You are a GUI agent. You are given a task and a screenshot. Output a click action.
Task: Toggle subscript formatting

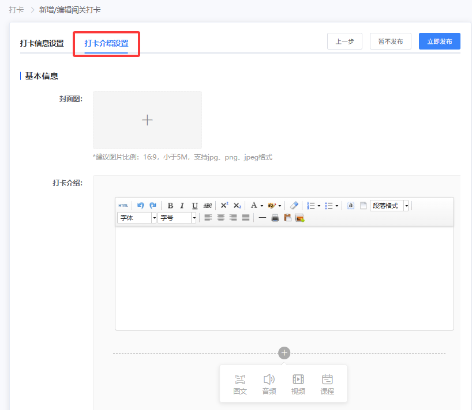(237, 206)
